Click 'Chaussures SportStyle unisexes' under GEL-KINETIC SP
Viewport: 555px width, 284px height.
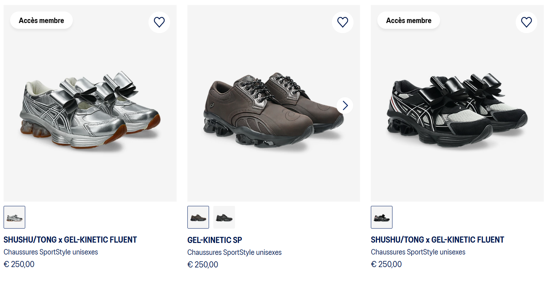click(x=234, y=252)
